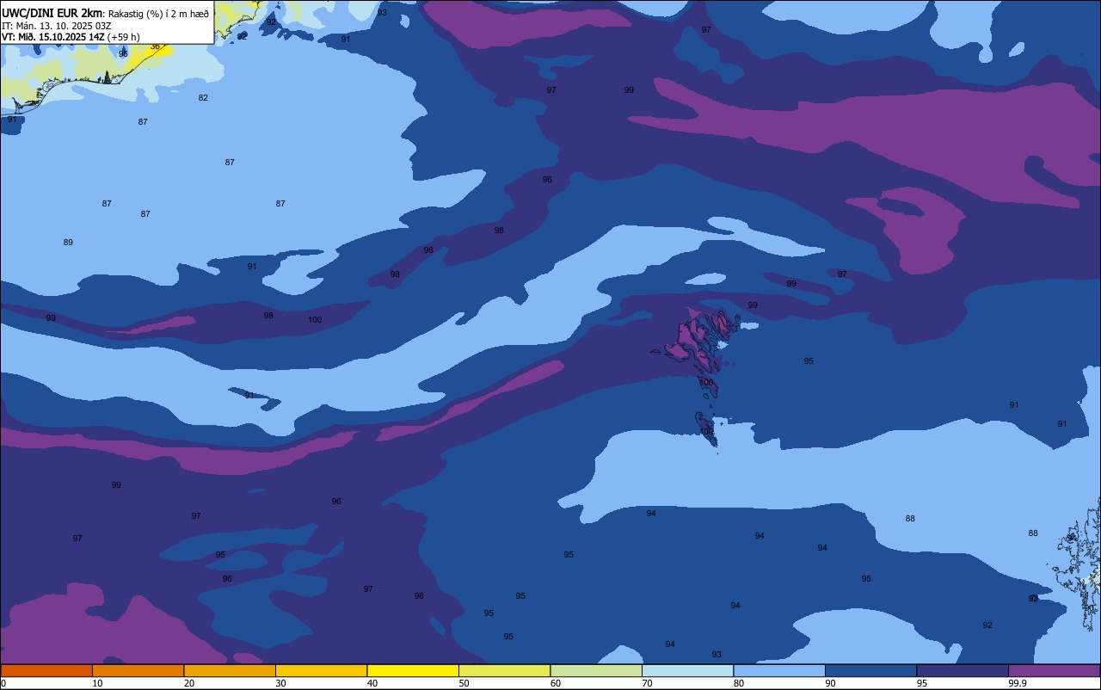Click the '36' value on the yellow coast
This screenshot has height=690, width=1101.
(x=155, y=46)
